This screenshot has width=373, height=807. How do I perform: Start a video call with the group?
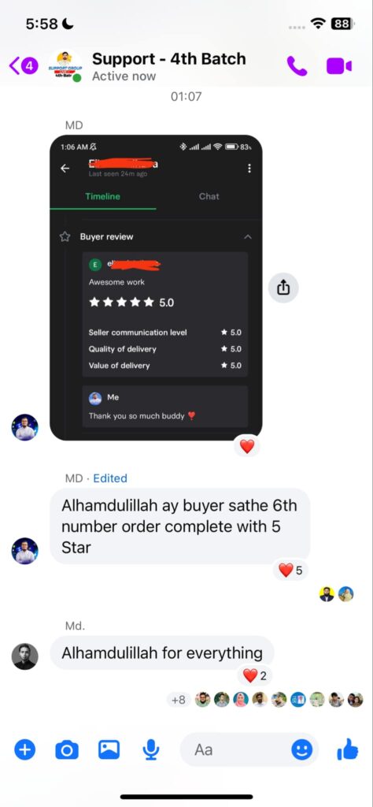[339, 66]
